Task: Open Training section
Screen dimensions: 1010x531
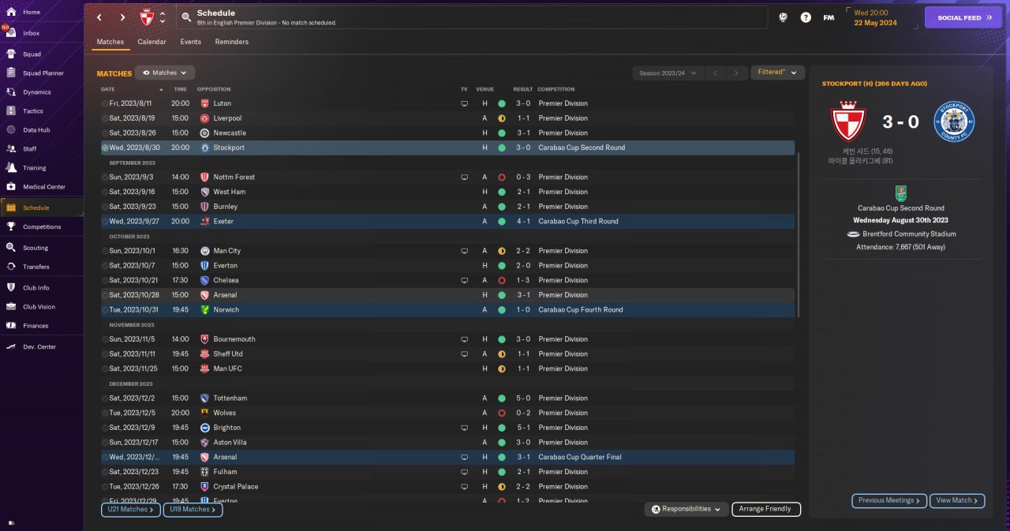Action: pyautogui.click(x=35, y=168)
